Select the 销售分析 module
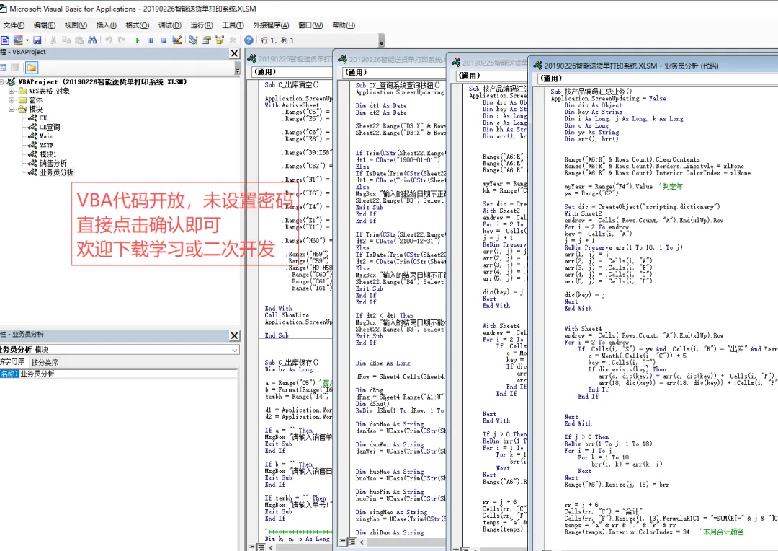The height and width of the screenshot is (551, 778). click(53, 163)
